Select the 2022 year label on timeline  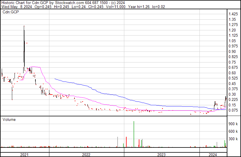coord(86,155)
